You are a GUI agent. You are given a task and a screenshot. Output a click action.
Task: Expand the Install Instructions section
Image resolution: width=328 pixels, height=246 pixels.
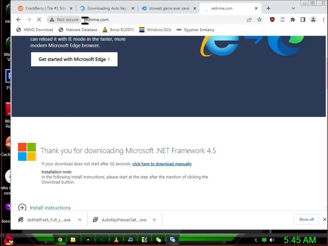tap(22, 208)
